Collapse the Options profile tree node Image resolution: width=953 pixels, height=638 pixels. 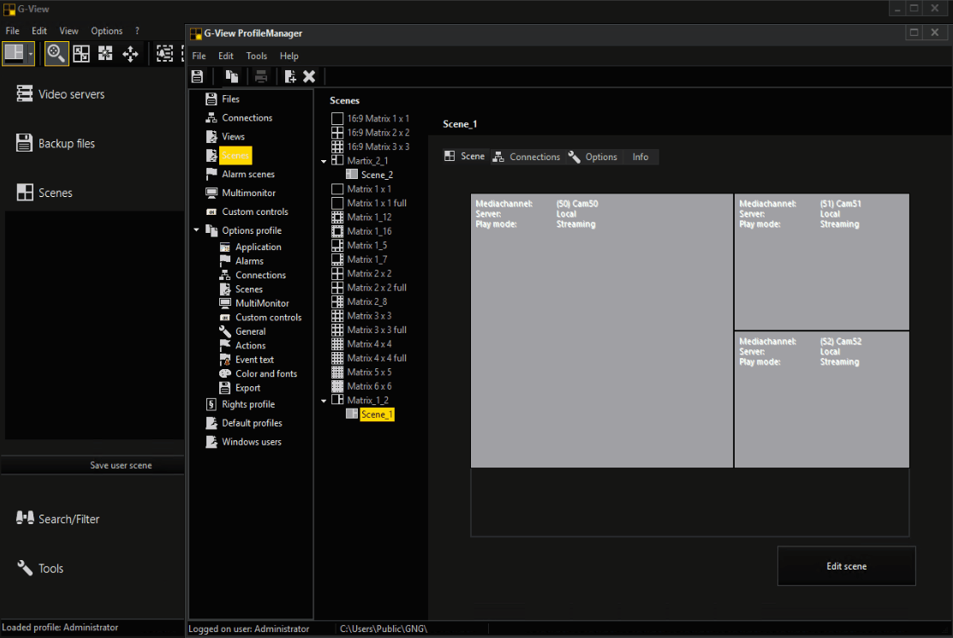[x=196, y=230]
